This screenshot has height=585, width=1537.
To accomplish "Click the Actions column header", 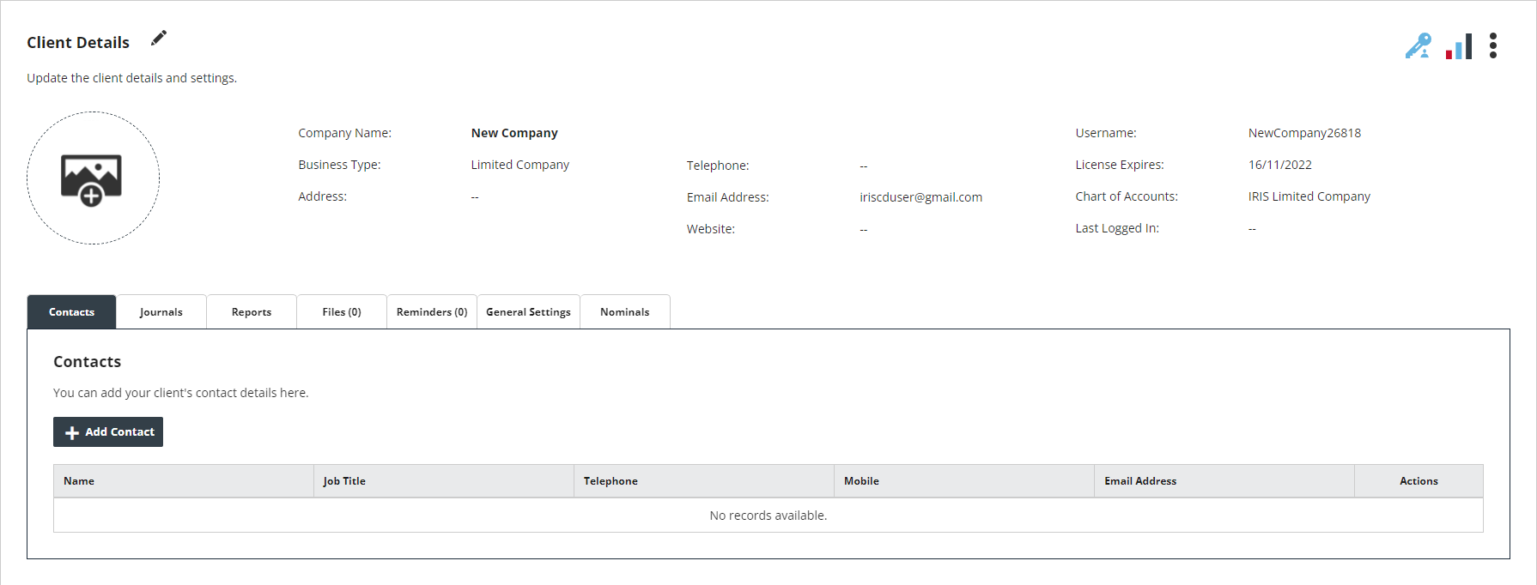I will click(x=1419, y=481).
